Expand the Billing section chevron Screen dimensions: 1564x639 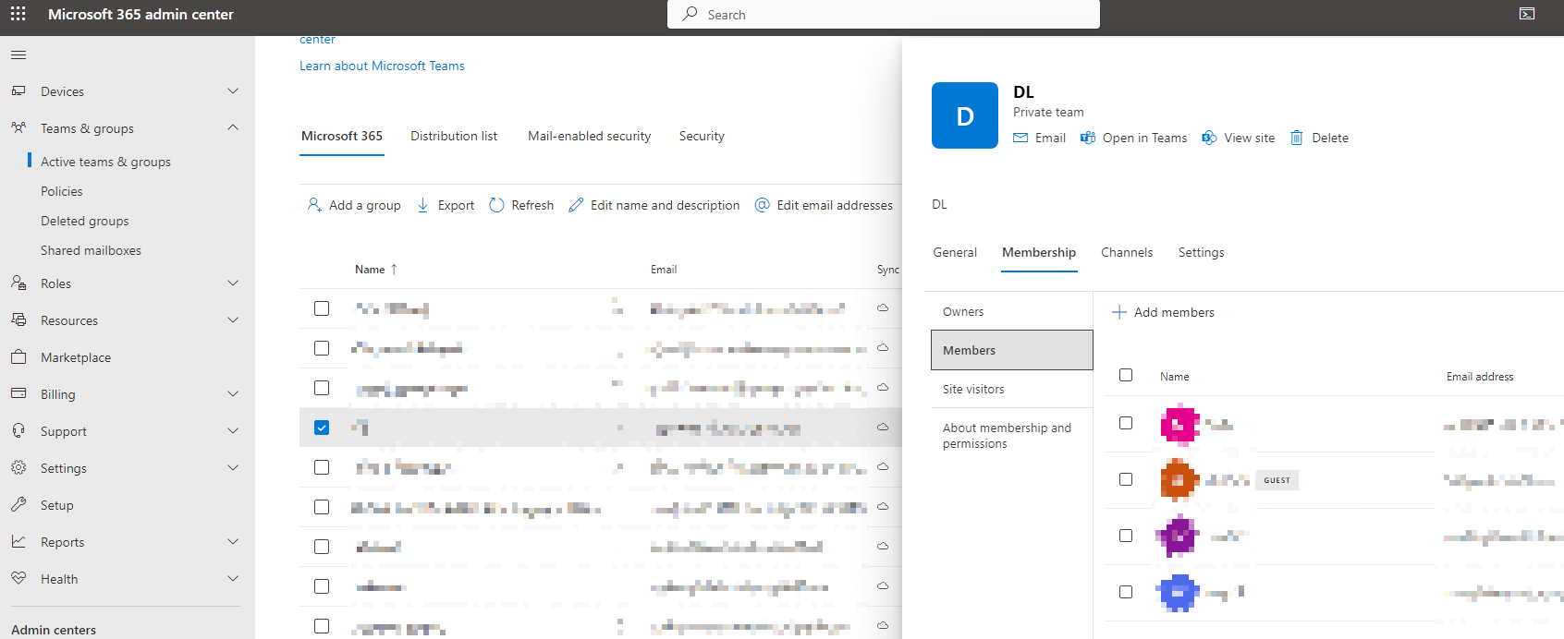pos(233,393)
